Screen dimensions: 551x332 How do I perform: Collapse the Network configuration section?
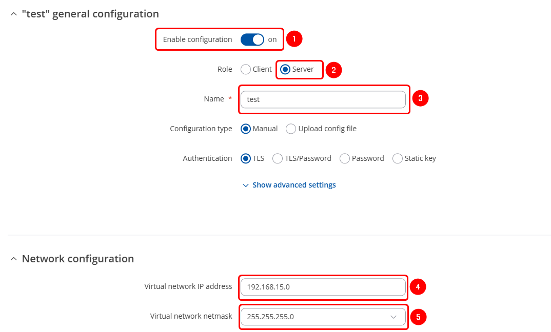[14, 259]
